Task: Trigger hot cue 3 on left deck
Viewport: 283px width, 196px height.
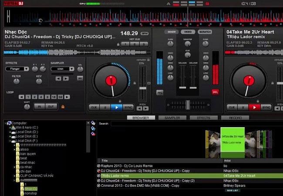Action: click(144, 44)
